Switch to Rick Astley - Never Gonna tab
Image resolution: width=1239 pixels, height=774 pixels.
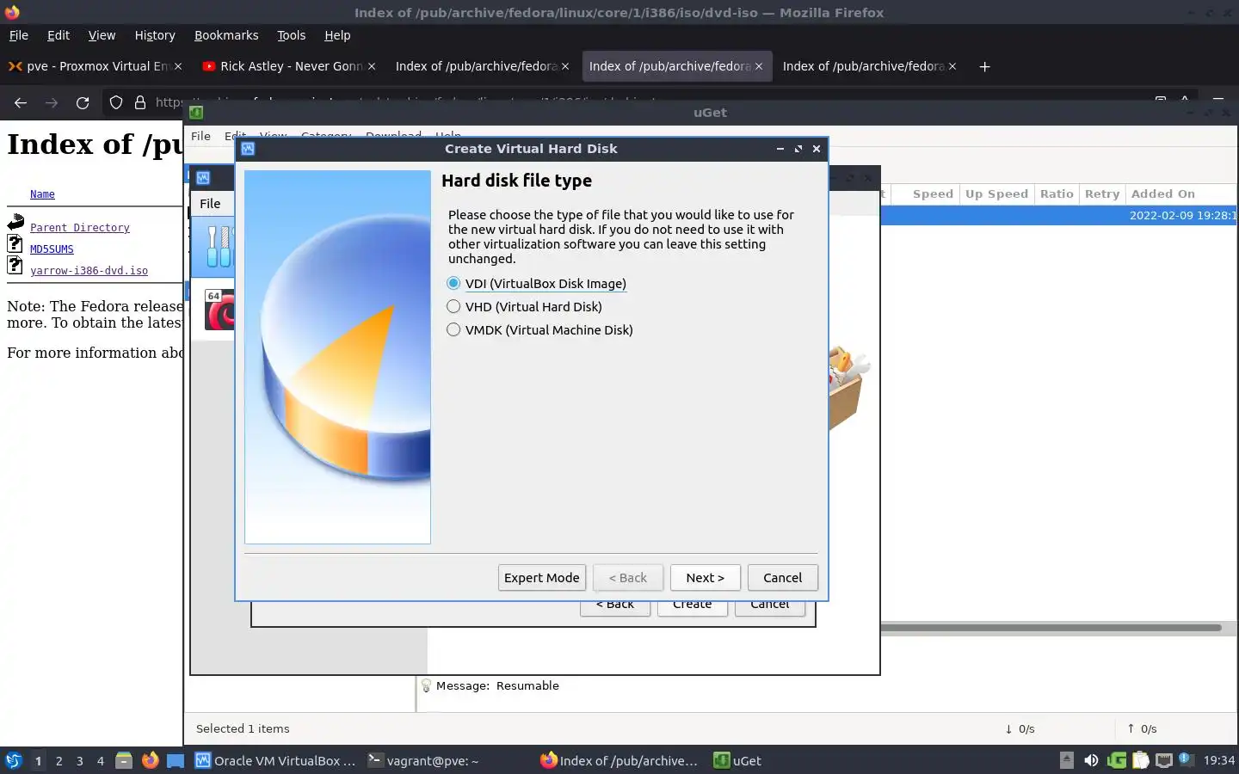click(x=289, y=66)
